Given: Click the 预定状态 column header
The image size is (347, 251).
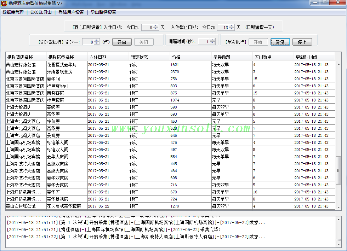Looking at the screenshot, I should [149, 57].
